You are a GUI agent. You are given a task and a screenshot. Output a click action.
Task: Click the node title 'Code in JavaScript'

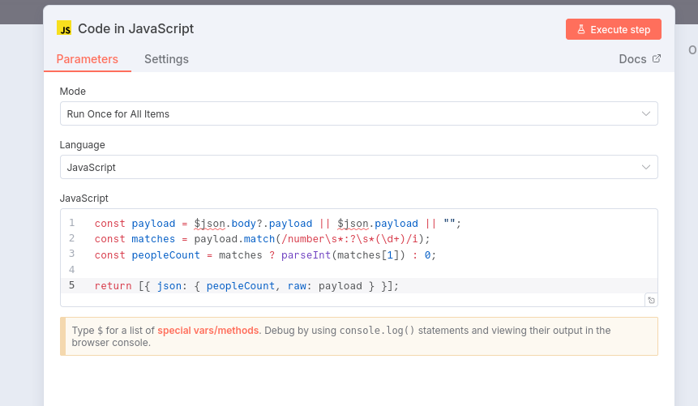[135, 29]
